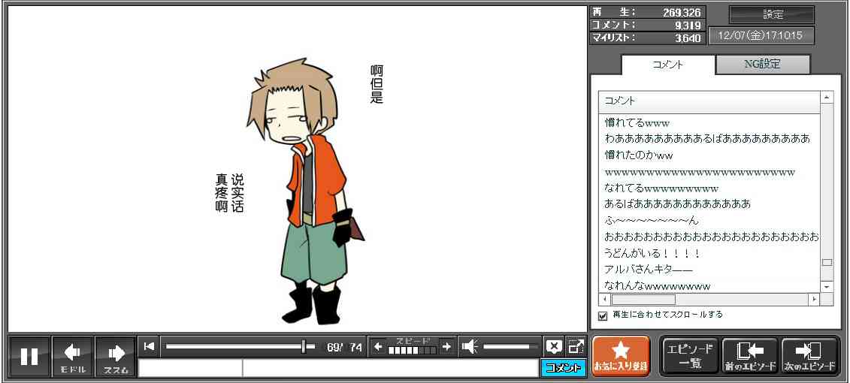Click the video seek bar handle
This screenshot has height=383, width=850.
(x=304, y=346)
